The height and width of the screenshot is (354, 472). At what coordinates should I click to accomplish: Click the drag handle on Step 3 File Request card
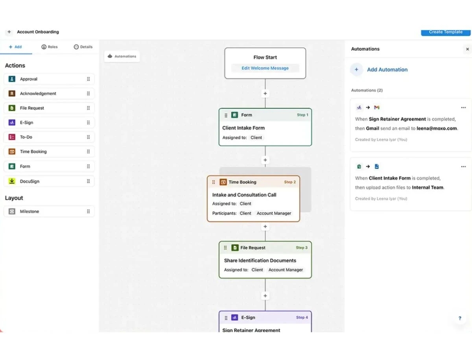pos(225,248)
